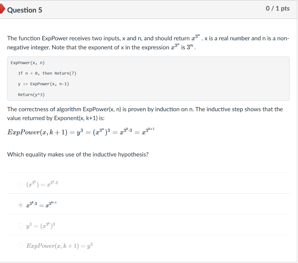Click the ExpPower pseudocode block
The width and height of the screenshot is (298, 263).
pos(148,78)
